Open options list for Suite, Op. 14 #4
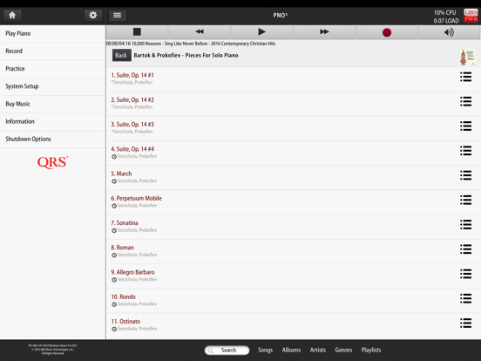This screenshot has width=481, height=361. point(465,151)
